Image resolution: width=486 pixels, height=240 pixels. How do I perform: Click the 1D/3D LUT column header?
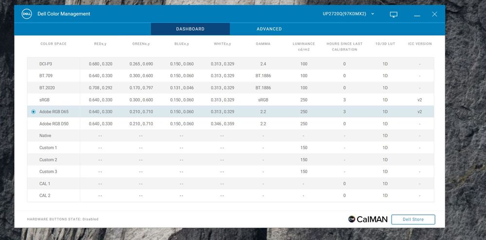385,44
